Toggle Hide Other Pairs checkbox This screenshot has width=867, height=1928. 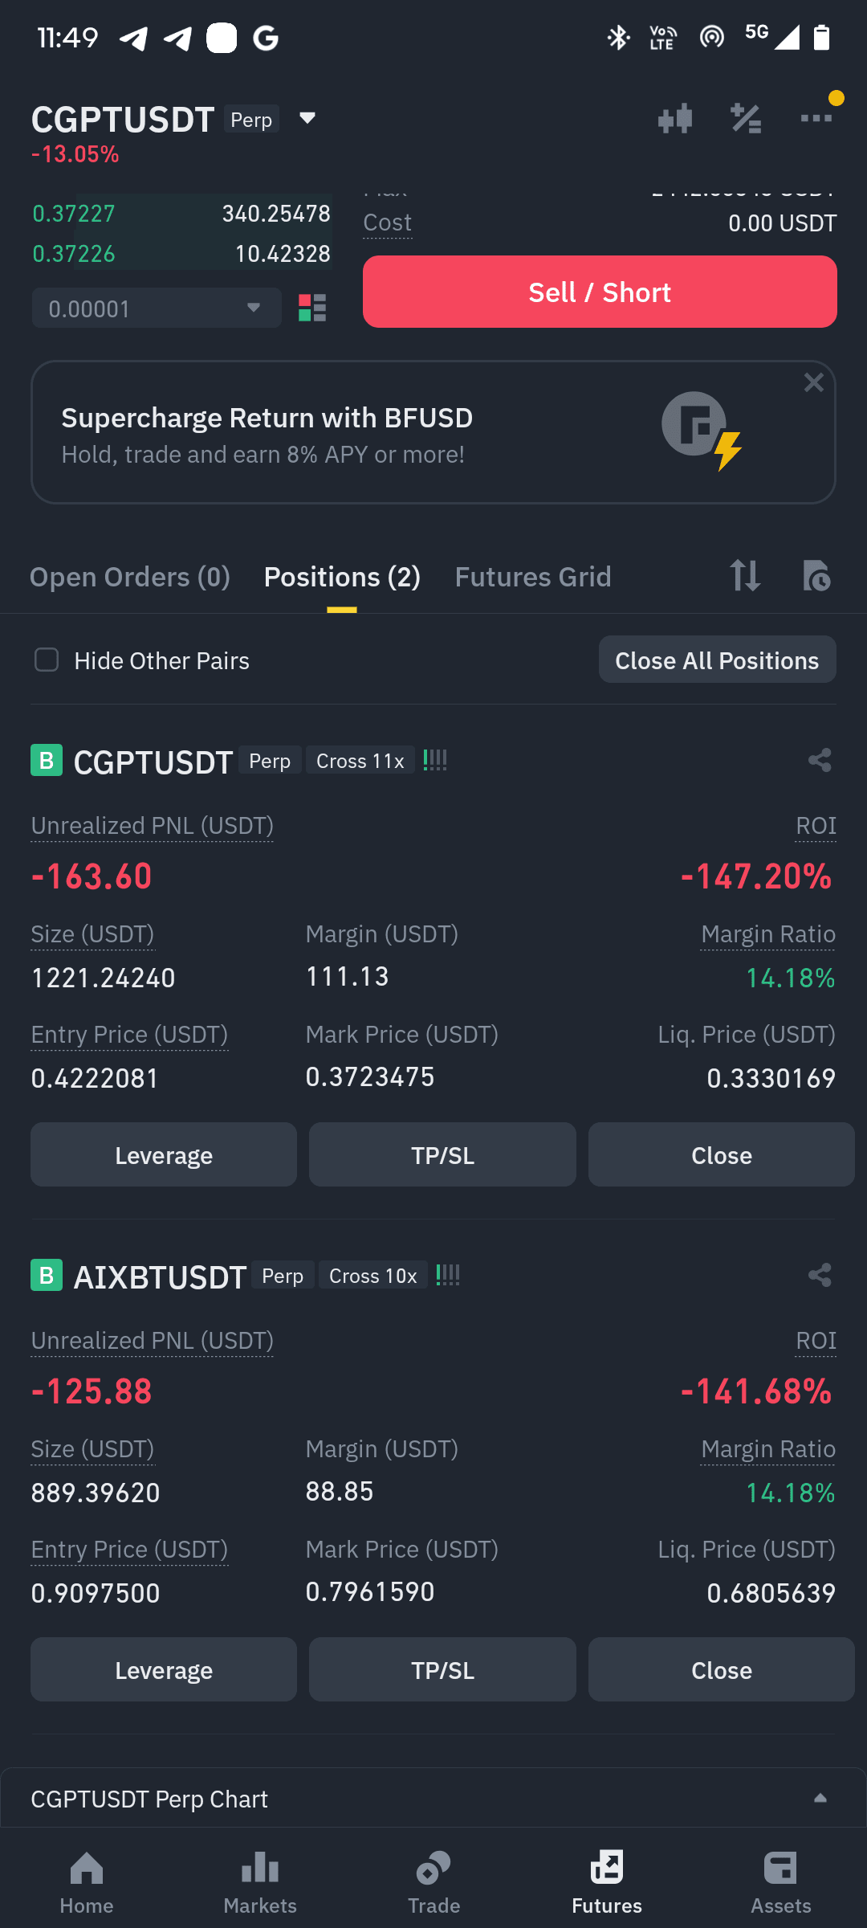pos(47,660)
